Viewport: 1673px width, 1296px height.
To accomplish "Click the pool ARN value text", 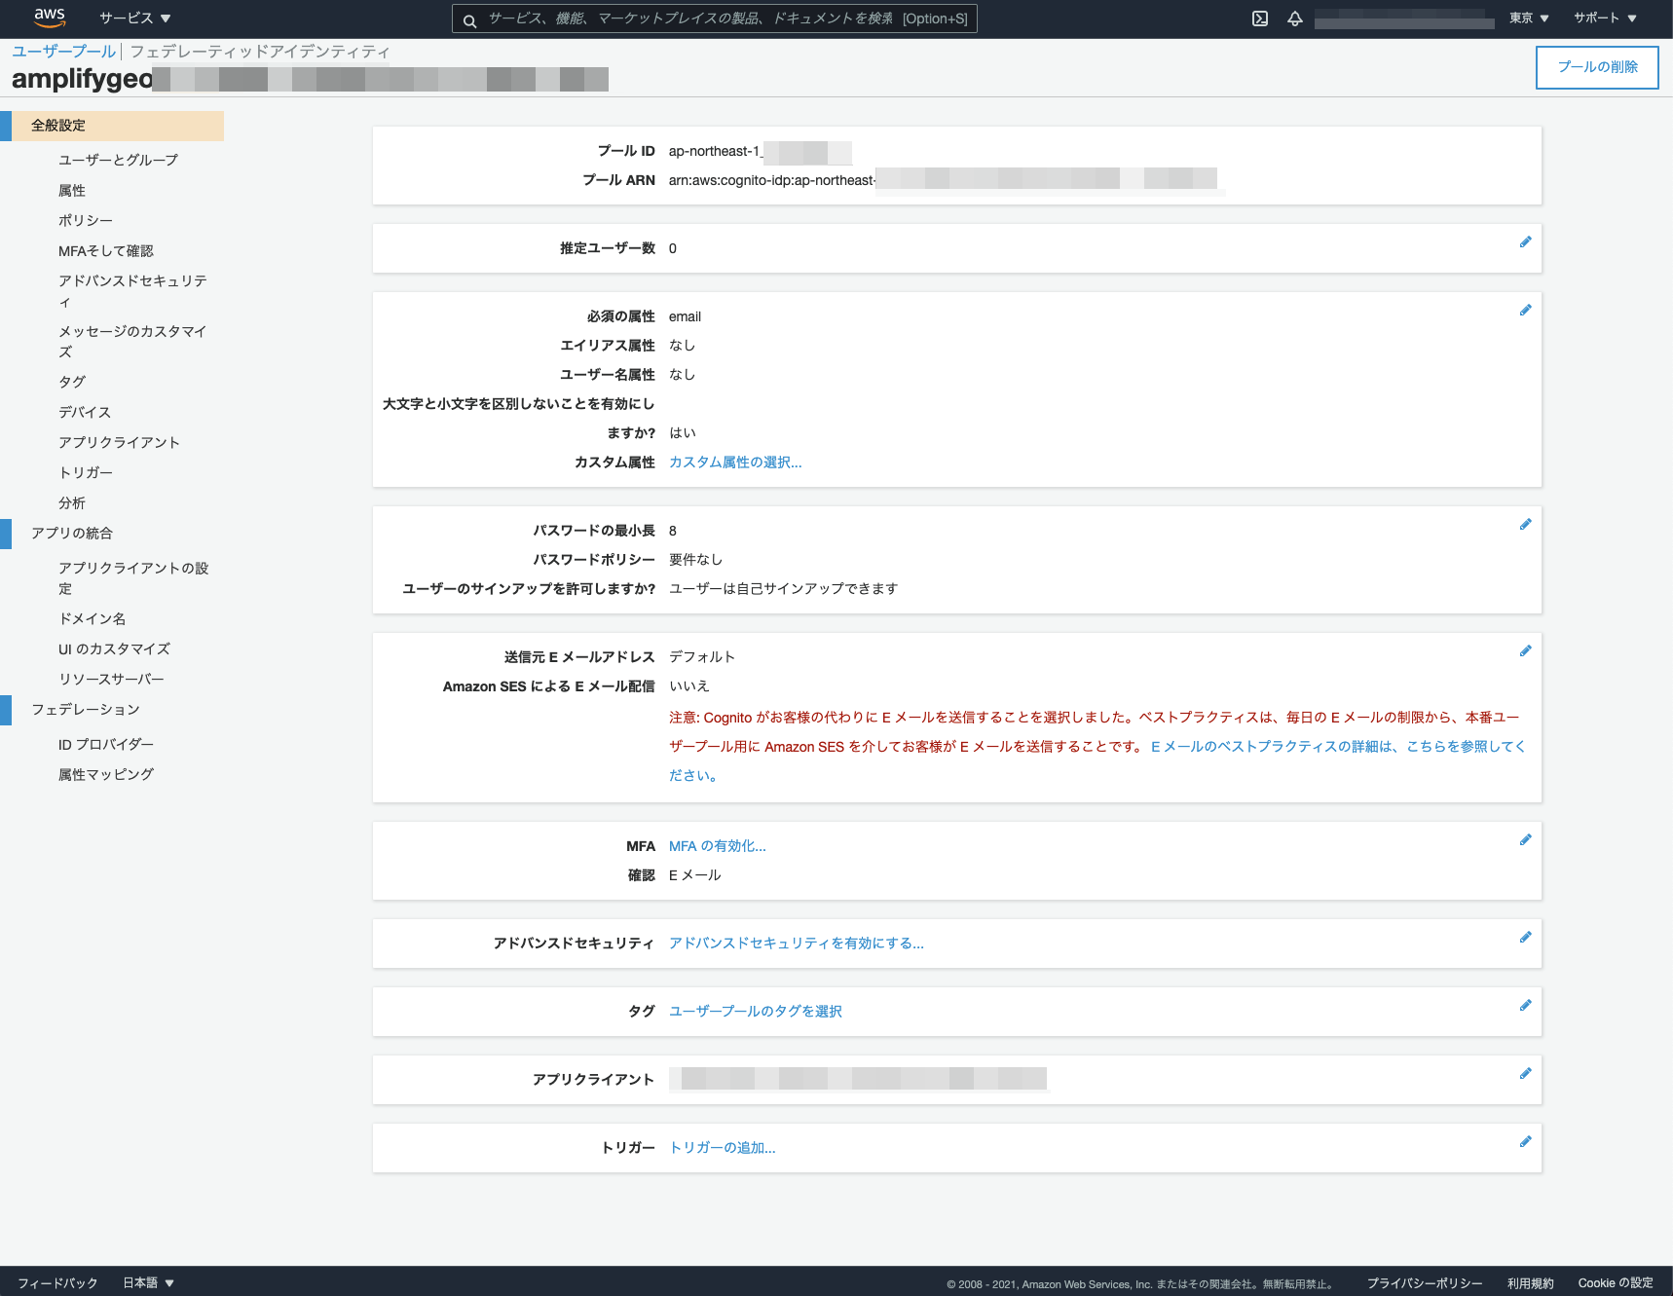I will pyautogui.click(x=943, y=180).
